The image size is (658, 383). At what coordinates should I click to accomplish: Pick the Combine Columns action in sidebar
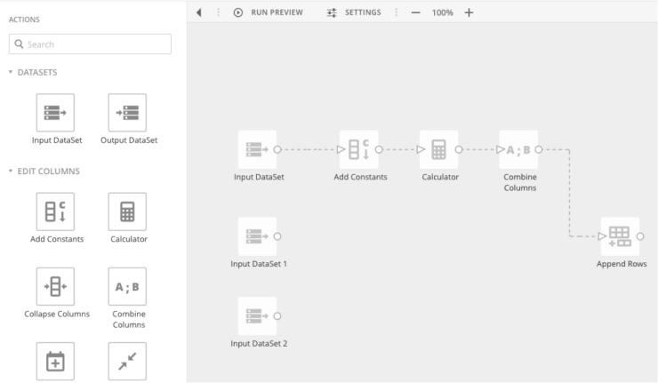coord(127,286)
